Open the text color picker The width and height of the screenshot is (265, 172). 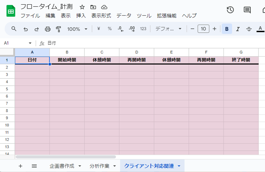(x=260, y=29)
